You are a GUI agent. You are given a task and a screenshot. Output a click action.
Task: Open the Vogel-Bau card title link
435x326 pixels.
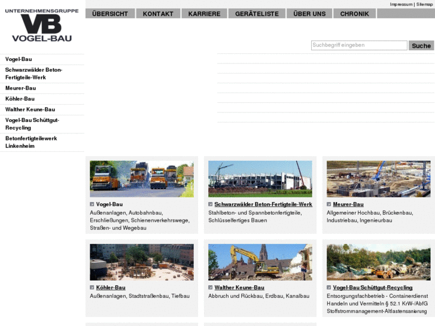[x=109, y=205]
